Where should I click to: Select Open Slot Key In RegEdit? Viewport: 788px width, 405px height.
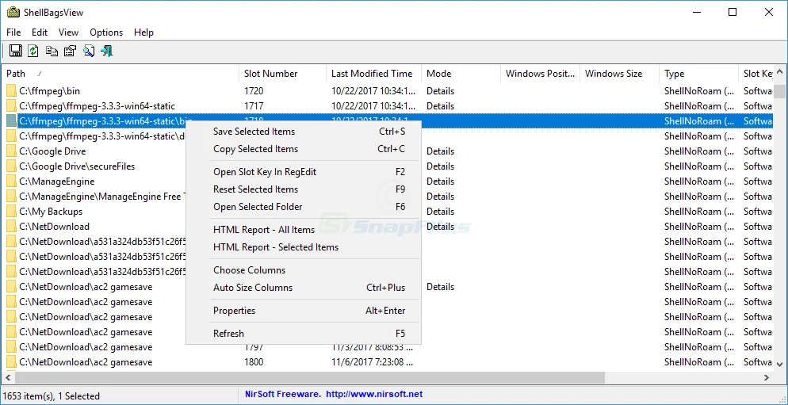tap(304, 172)
